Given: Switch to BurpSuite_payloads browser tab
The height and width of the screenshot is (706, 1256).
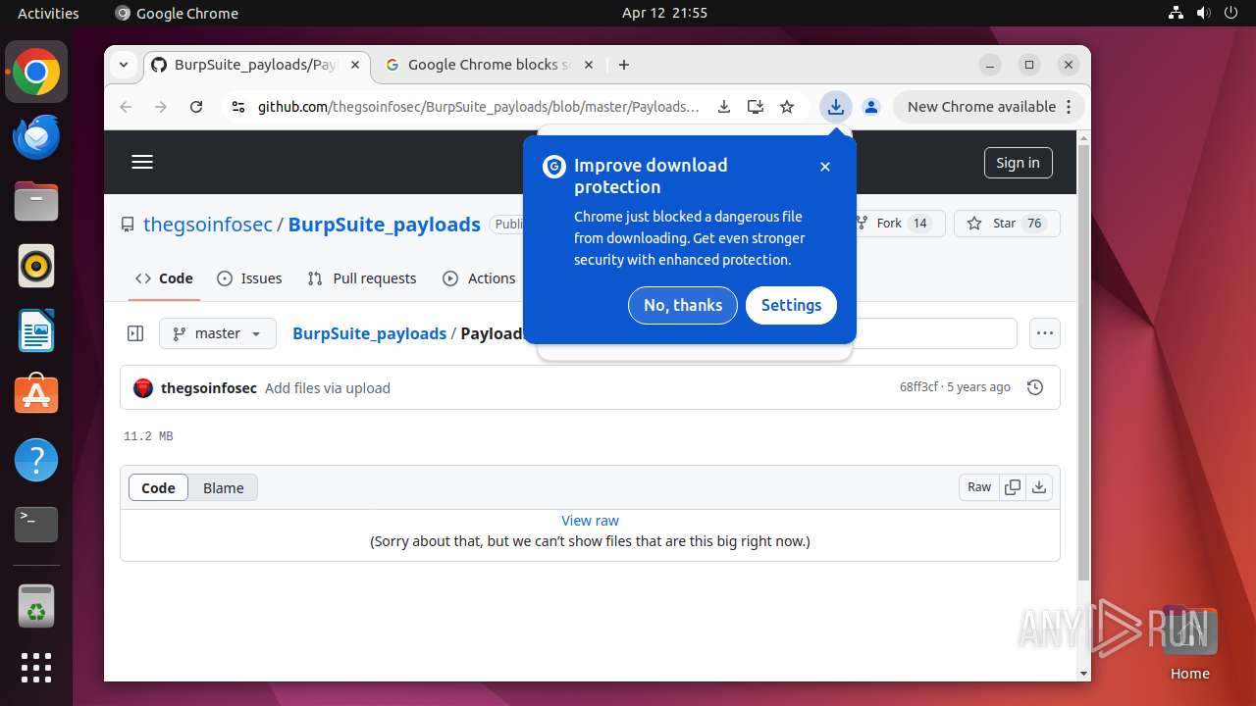Looking at the screenshot, I should click(256, 65).
